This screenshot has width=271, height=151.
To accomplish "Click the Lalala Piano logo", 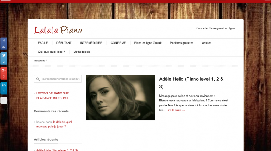I will tap(58, 30).
